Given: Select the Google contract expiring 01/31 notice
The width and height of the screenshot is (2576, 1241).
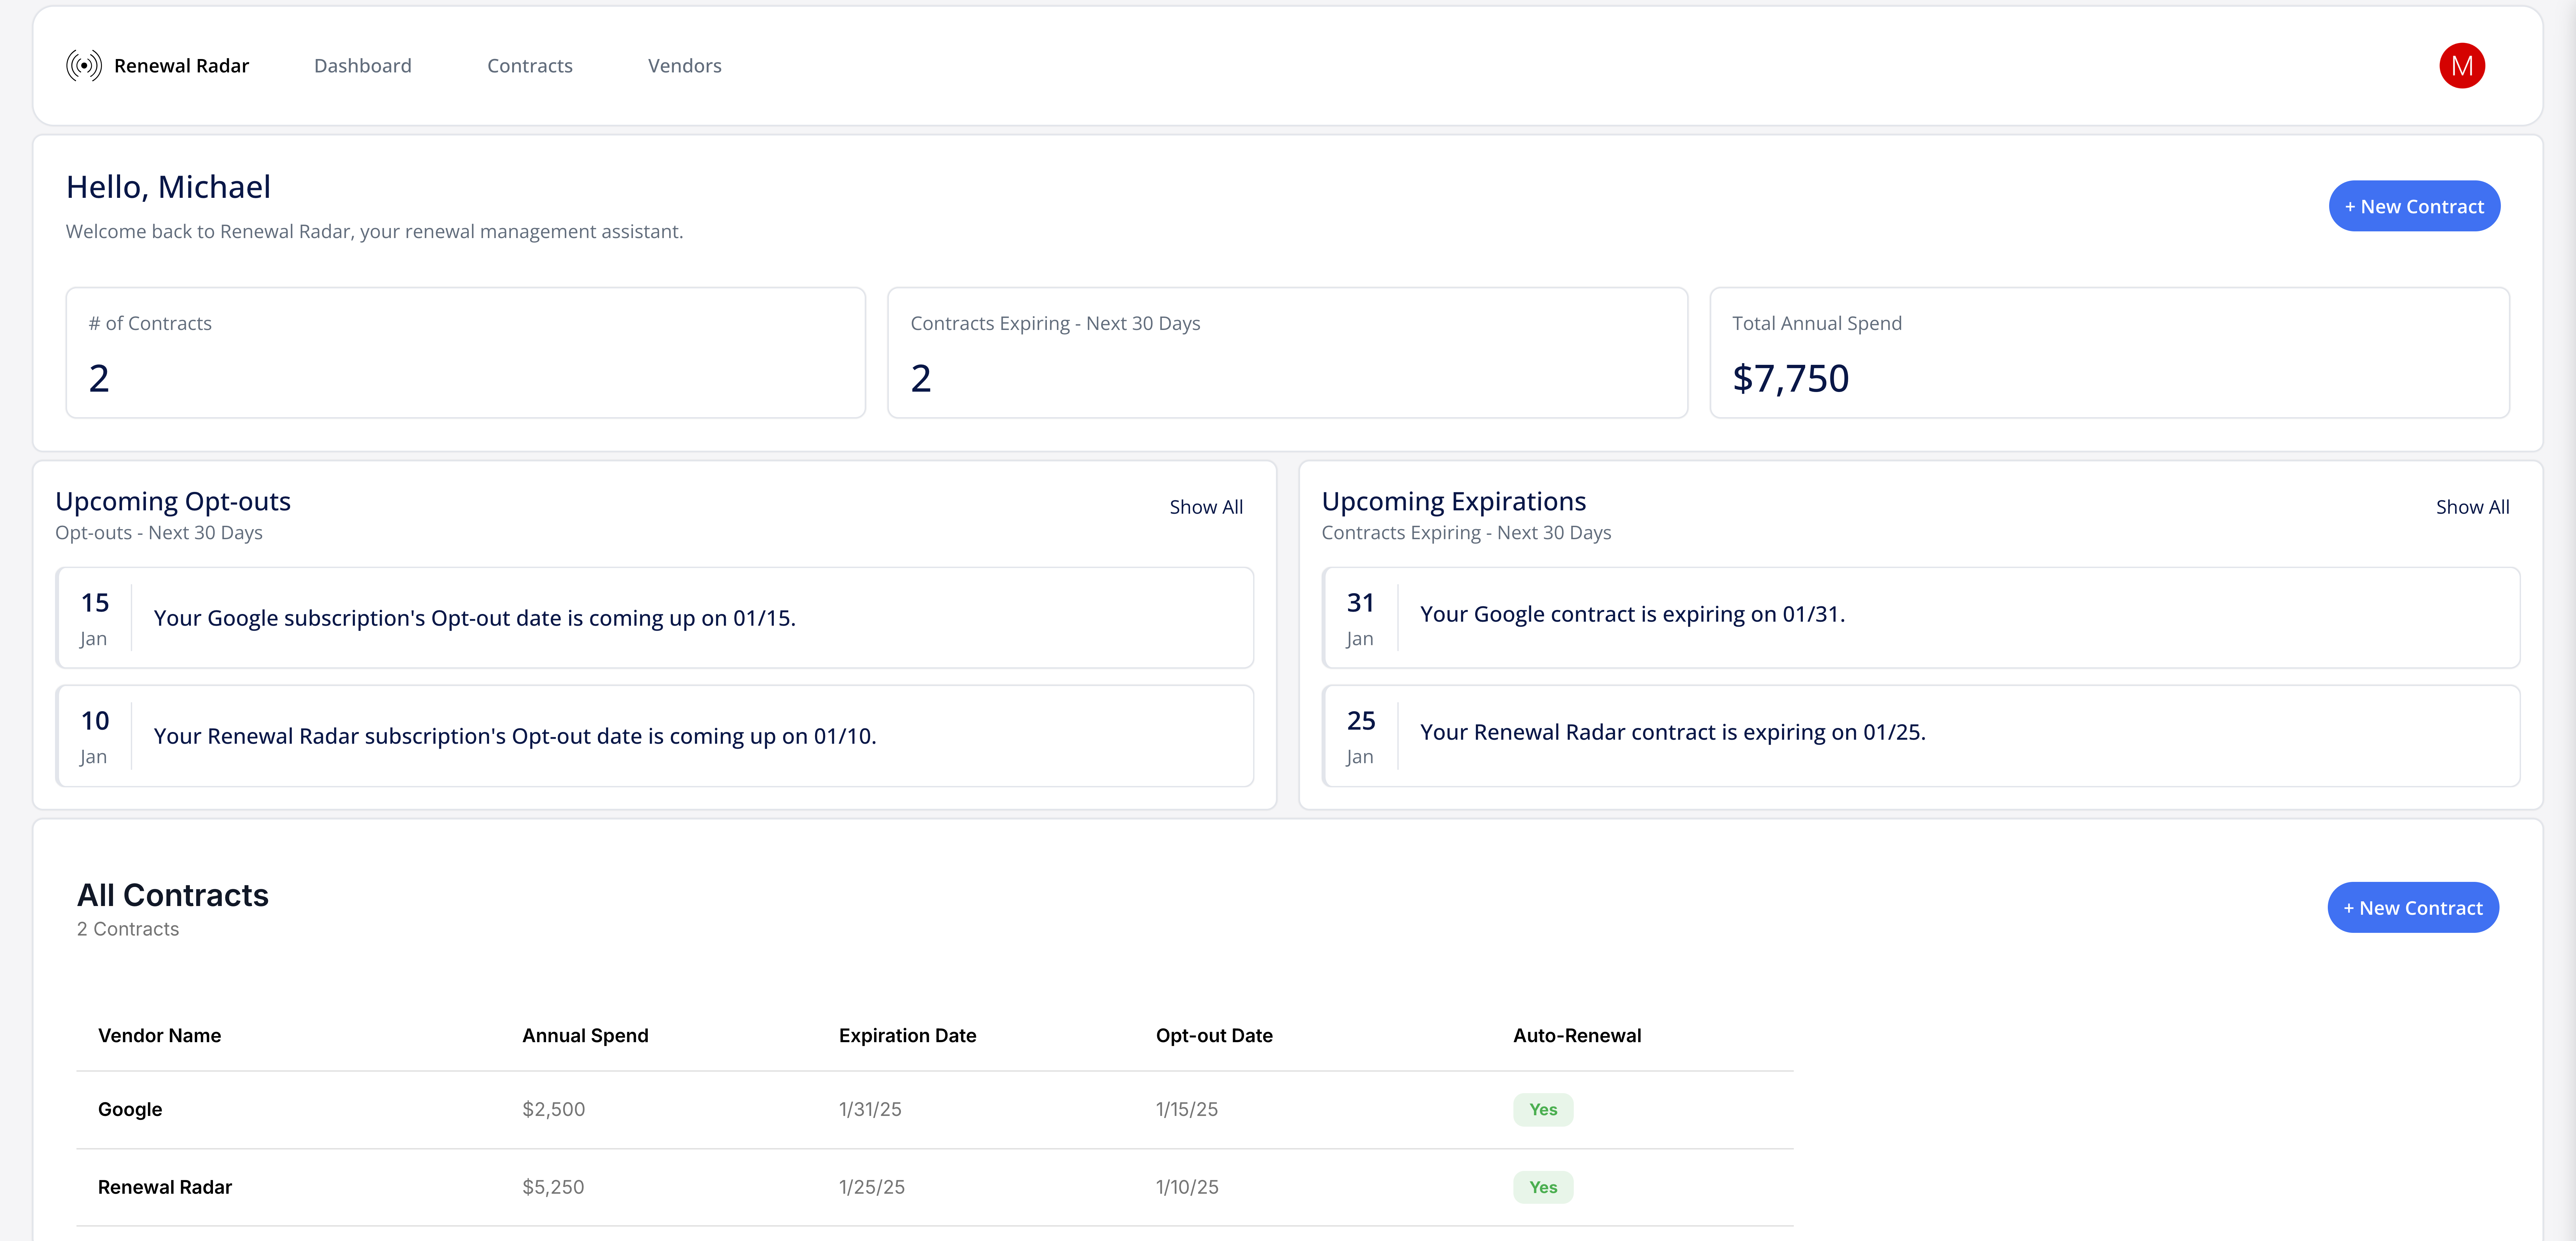Looking at the screenshot, I should (1921, 618).
